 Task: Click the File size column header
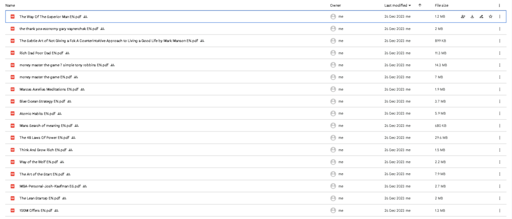click(x=441, y=5)
